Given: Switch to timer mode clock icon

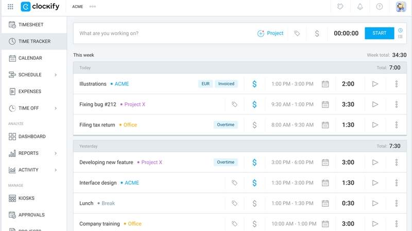Looking at the screenshot, I should point(401,30).
